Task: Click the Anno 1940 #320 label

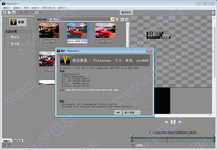Action: pyautogui.click(x=77, y=41)
